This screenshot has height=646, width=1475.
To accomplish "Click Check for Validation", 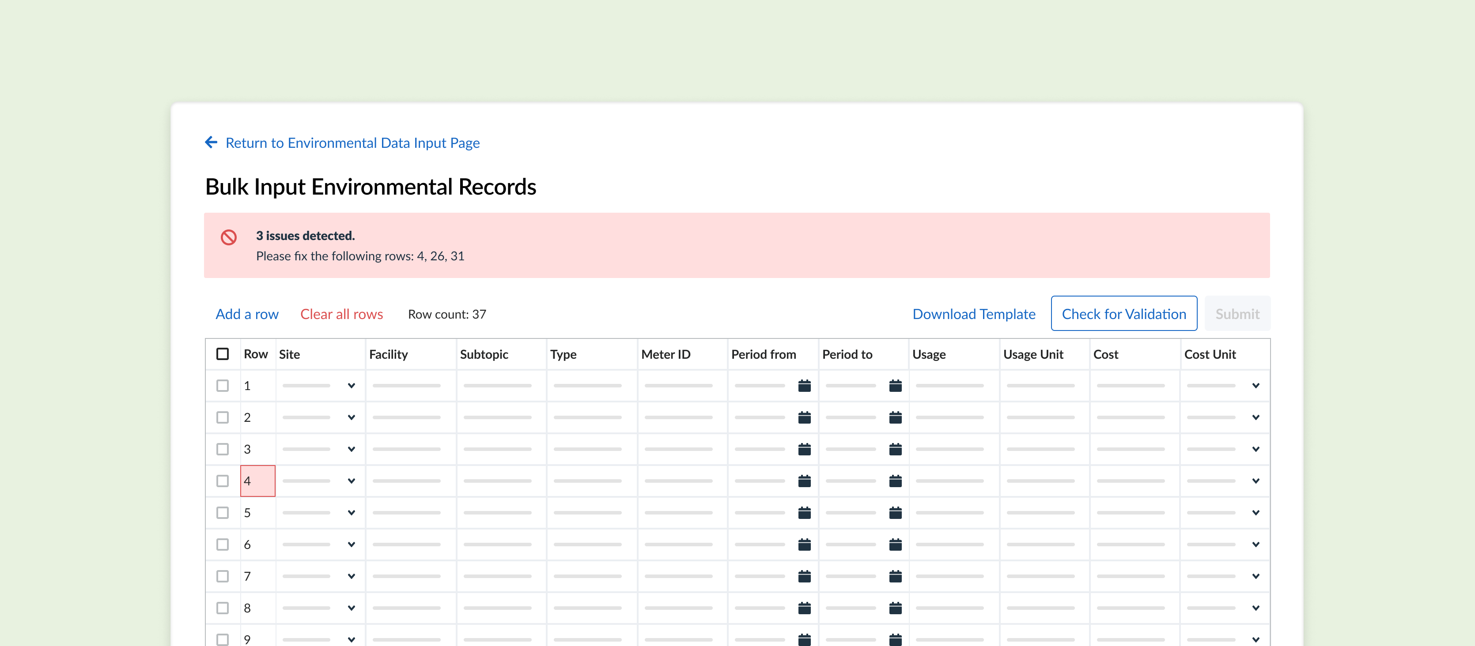I will (1124, 314).
